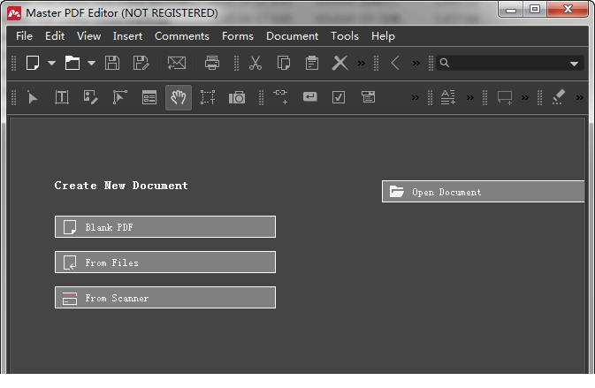Click the Save As icon

(x=141, y=63)
